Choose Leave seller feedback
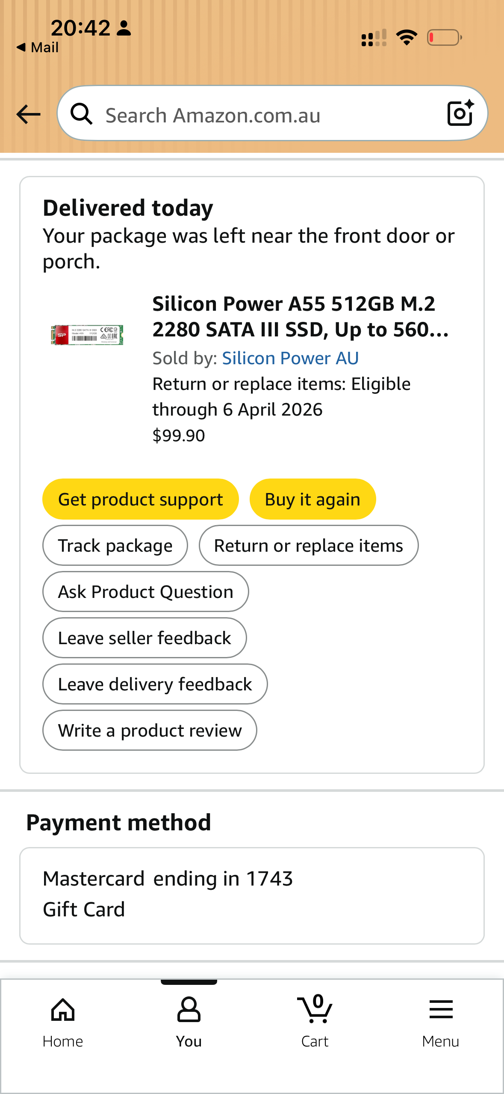This screenshot has width=504, height=1094. point(144,638)
